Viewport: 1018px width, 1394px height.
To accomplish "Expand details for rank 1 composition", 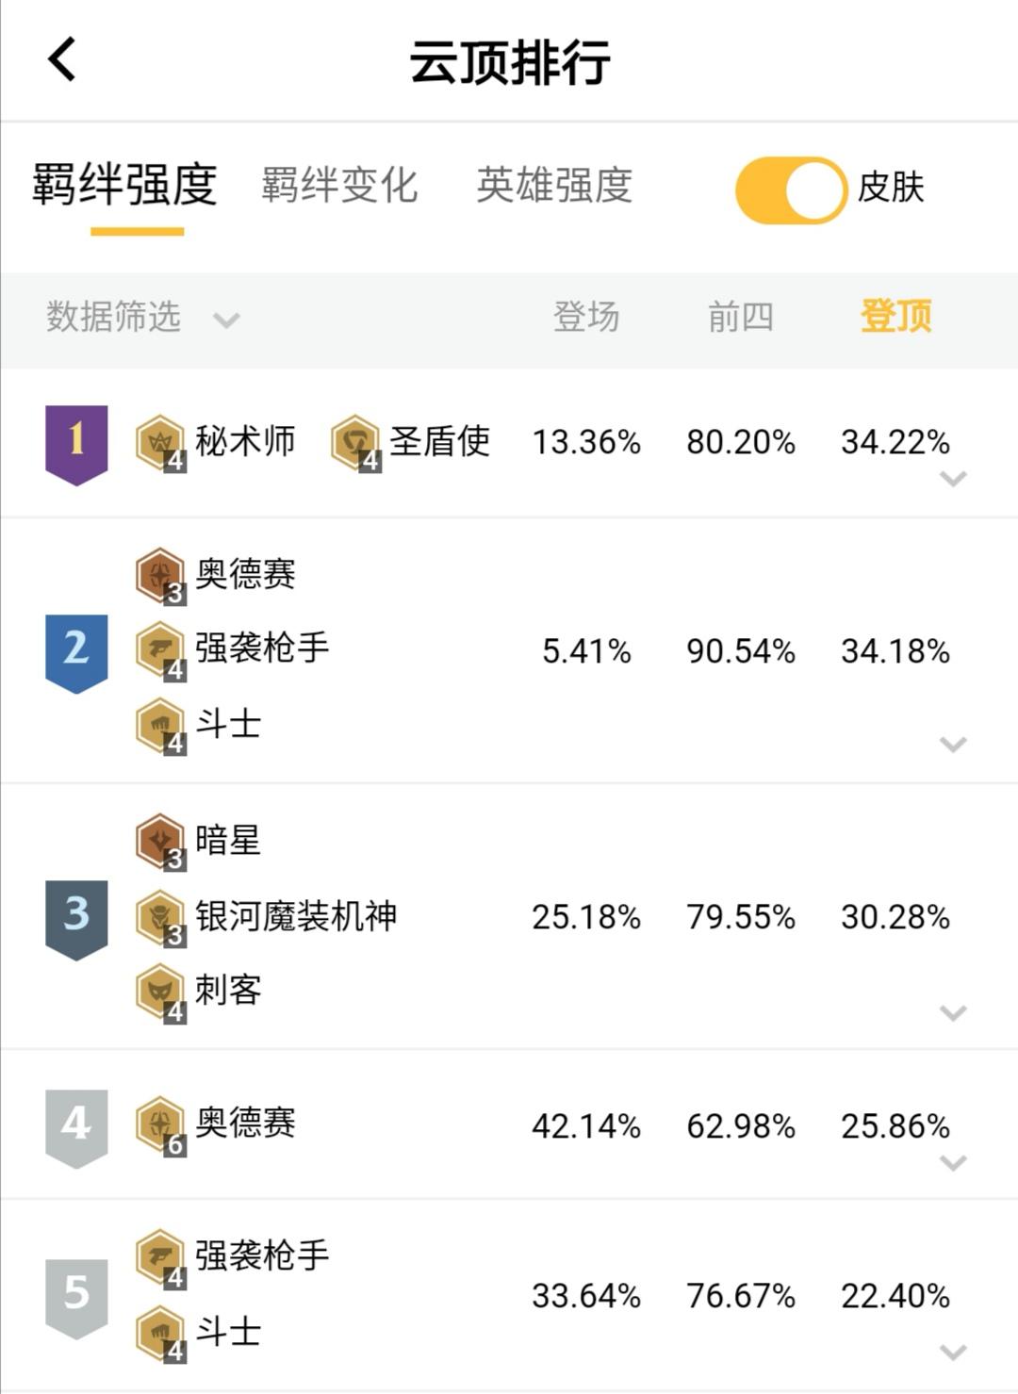I will (x=953, y=479).
